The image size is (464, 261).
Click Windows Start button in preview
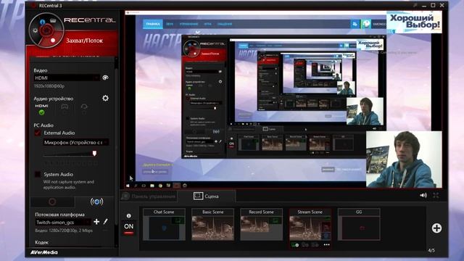coord(128,186)
